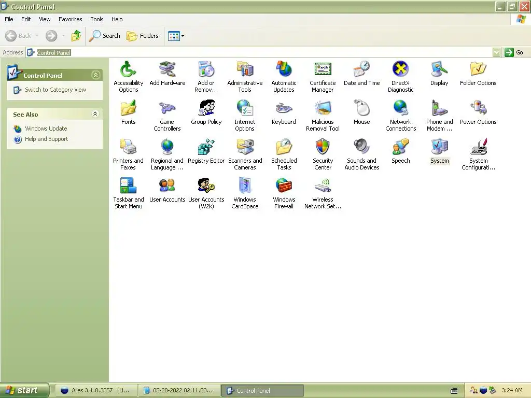The width and height of the screenshot is (531, 398).
Task: Select the Mouse icon
Action: click(361, 112)
